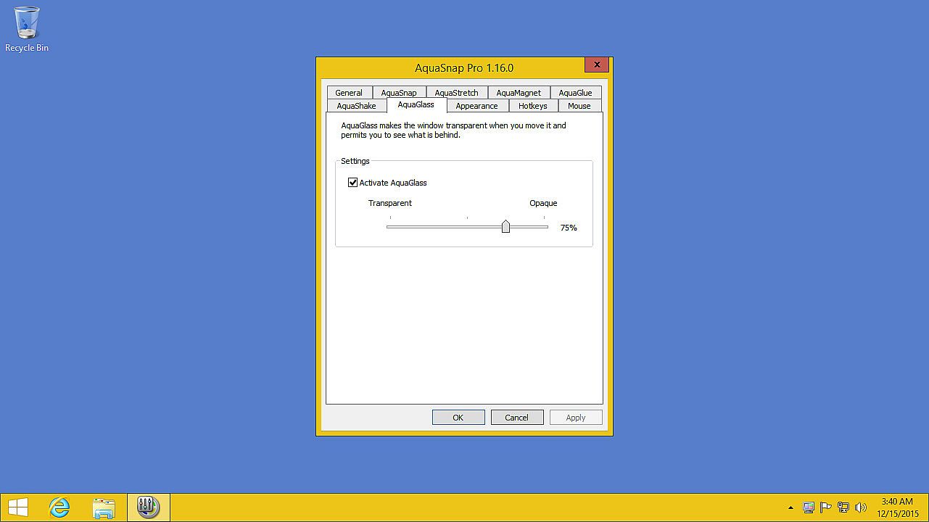The image size is (929, 522).
Task: Go to the AquaGlue tab
Action: pyautogui.click(x=575, y=93)
